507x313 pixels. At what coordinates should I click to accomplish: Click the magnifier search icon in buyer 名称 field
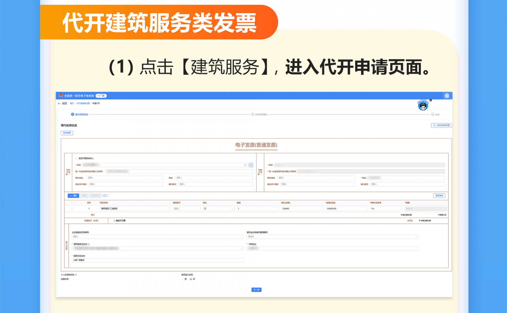[245, 165]
